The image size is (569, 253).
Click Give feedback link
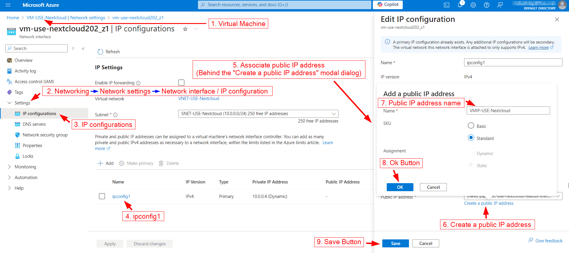pos(549,241)
